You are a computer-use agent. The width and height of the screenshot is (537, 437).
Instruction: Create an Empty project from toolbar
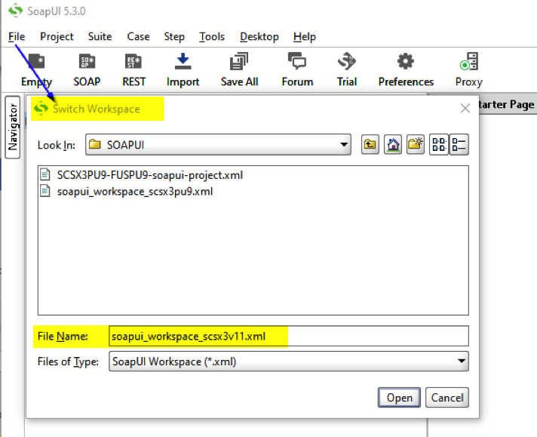[36, 62]
